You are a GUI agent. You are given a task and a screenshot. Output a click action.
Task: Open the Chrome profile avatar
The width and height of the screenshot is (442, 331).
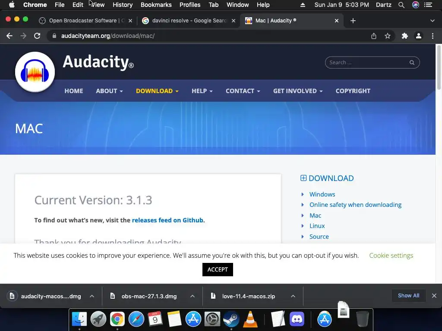(419, 36)
